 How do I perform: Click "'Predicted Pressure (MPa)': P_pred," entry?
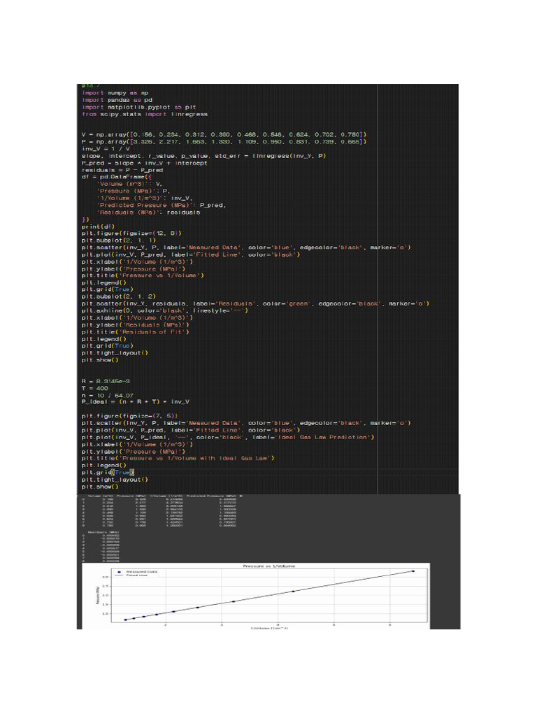(162, 205)
